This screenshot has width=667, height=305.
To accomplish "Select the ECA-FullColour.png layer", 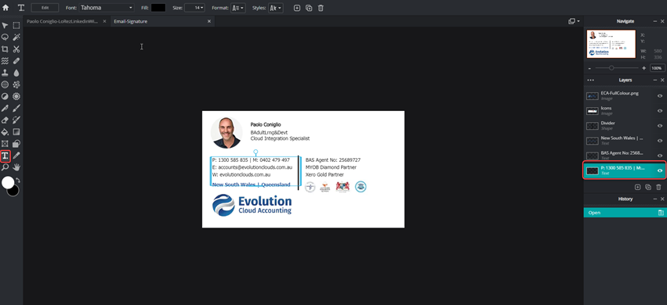I will pos(625,96).
